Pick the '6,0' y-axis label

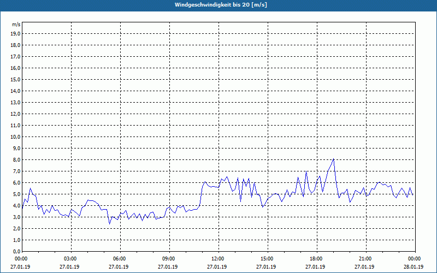[x=16, y=182]
